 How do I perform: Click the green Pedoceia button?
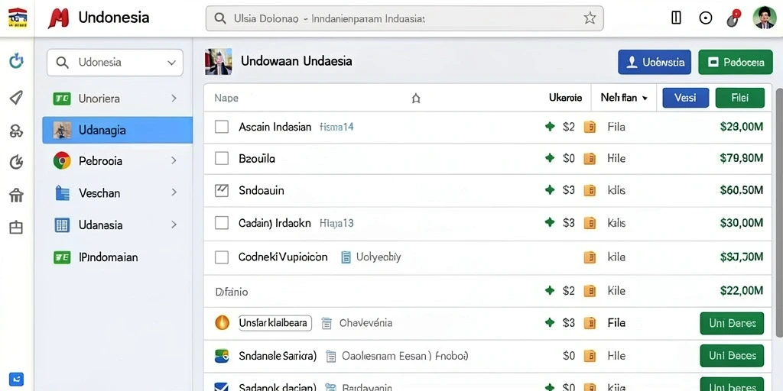(x=736, y=63)
